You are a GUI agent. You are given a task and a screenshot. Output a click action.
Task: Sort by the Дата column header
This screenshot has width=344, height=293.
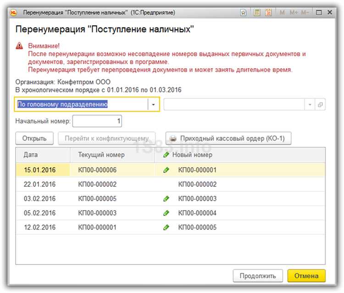pos(43,155)
